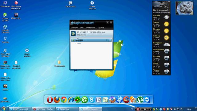Open the Справка menu in Hamachi
This screenshot has height=111, width=197.
click(101, 28)
